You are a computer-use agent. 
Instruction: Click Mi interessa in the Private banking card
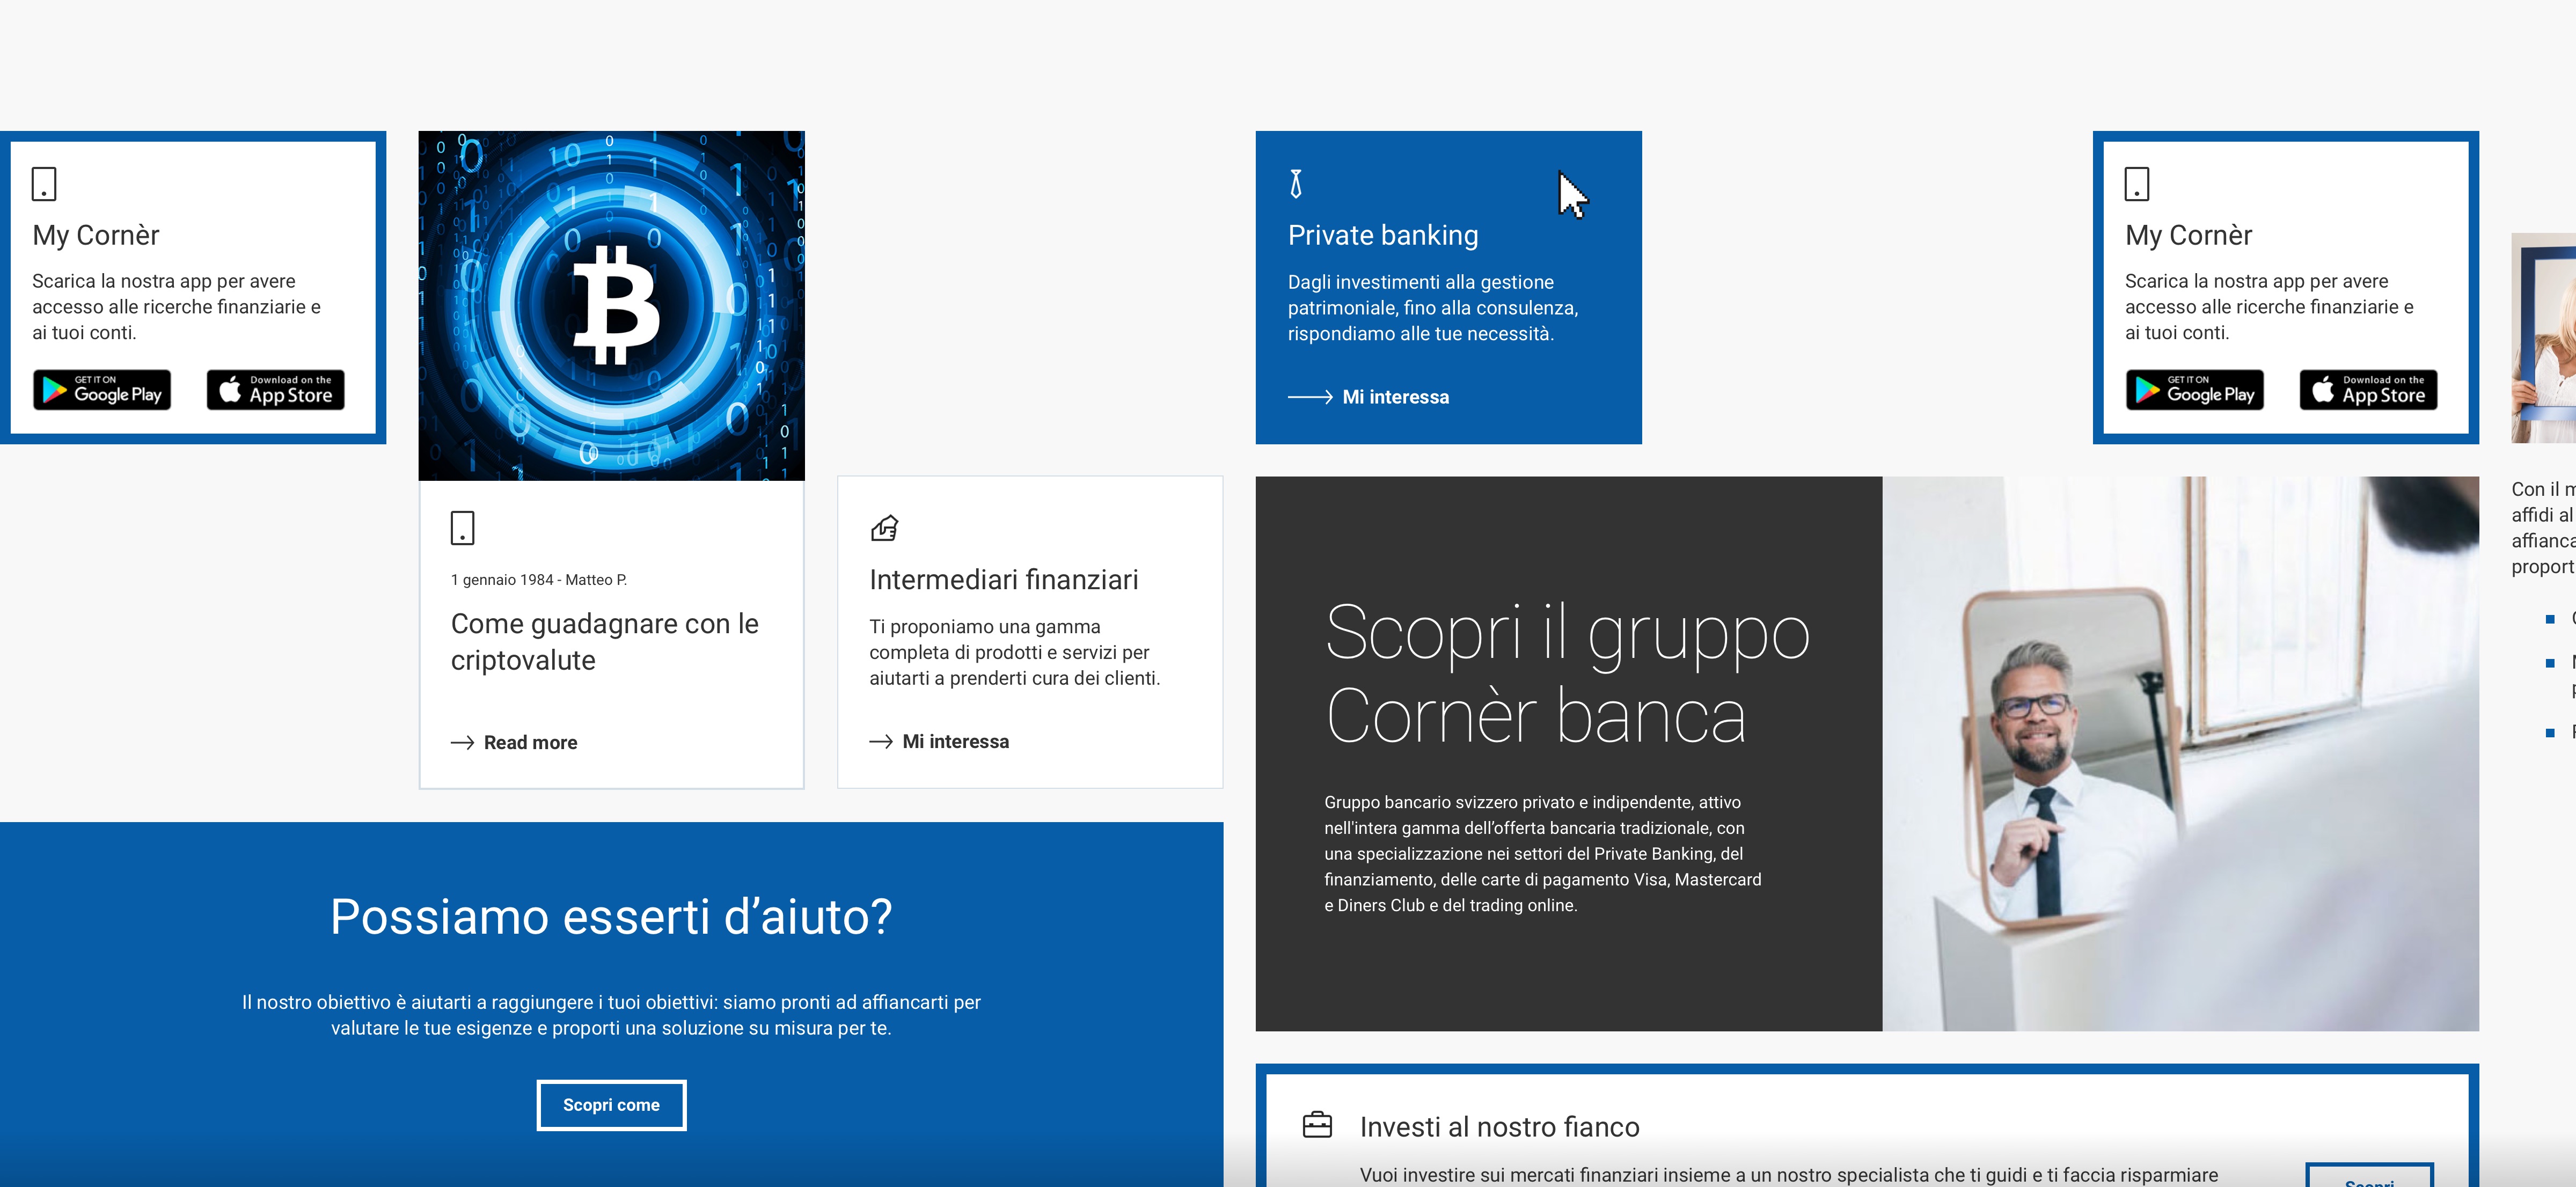1396,397
